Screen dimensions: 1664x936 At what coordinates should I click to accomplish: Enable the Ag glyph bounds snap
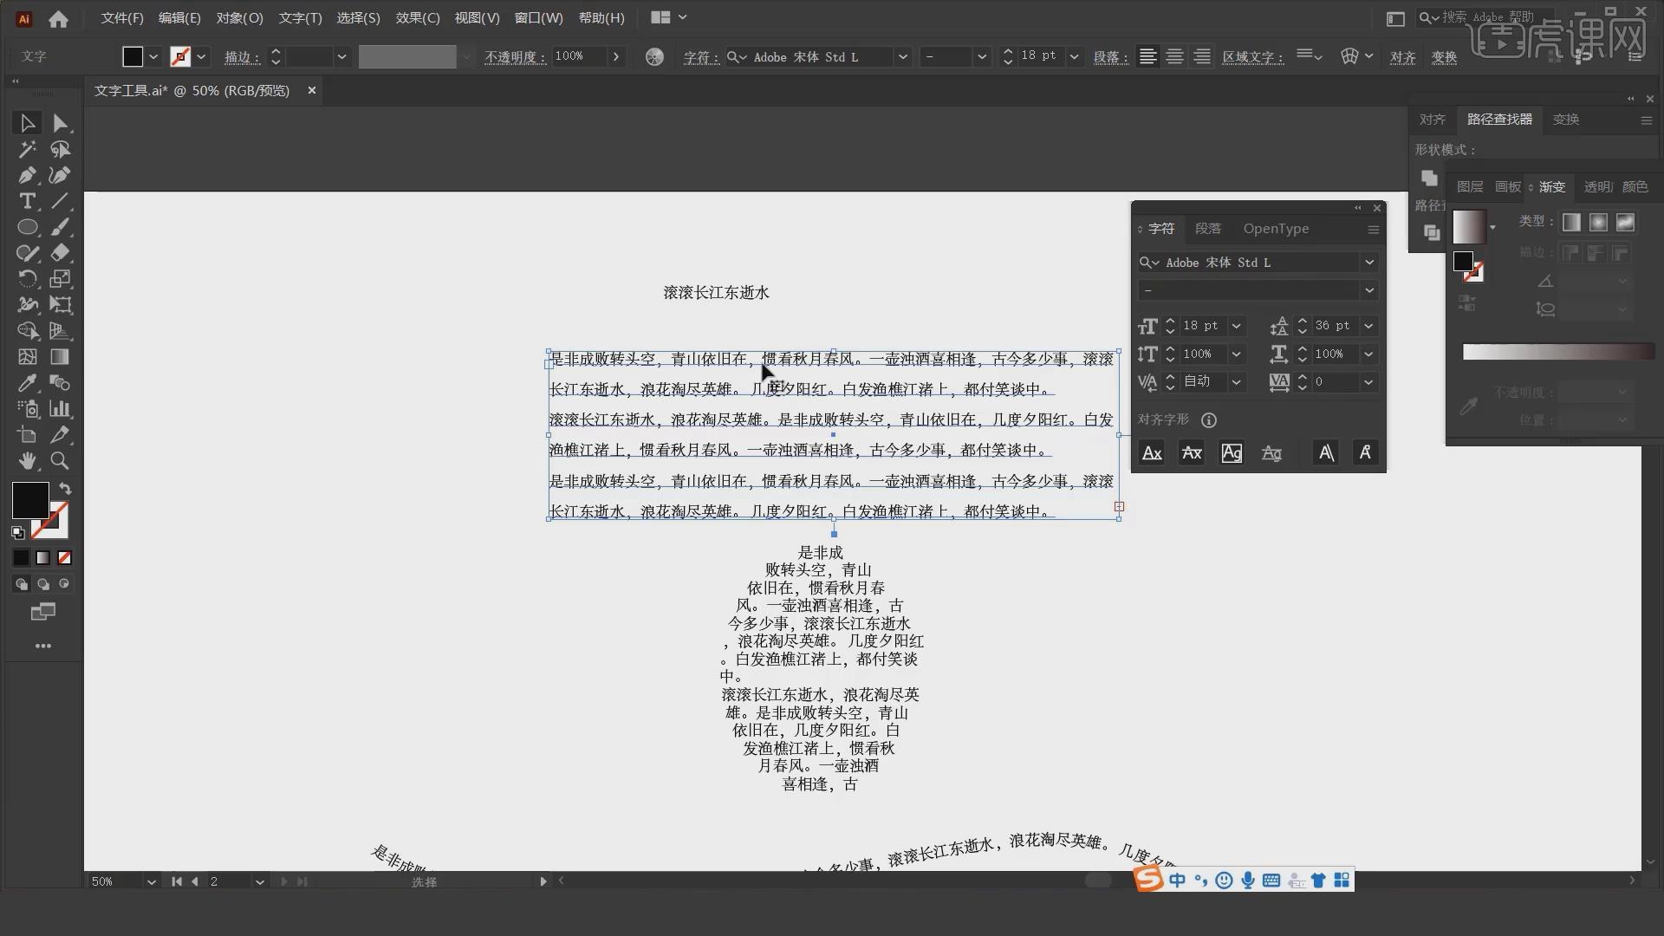click(1232, 452)
